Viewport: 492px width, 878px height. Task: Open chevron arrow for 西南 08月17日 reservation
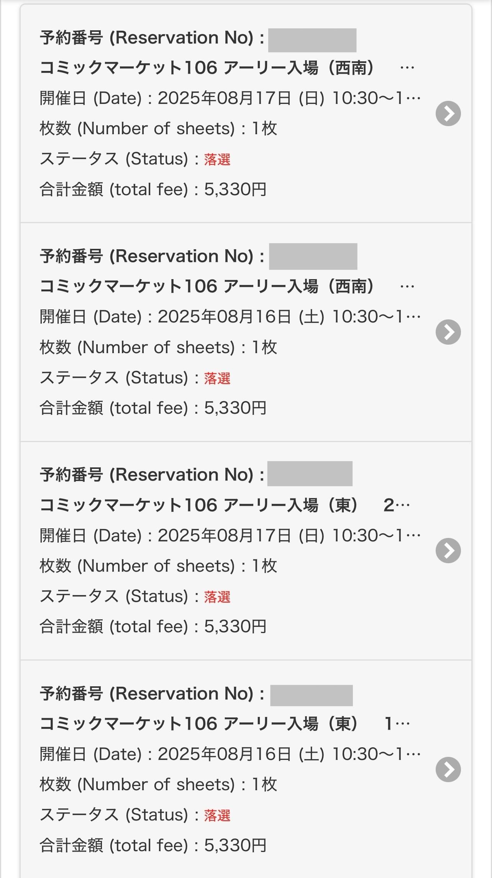coord(448,113)
